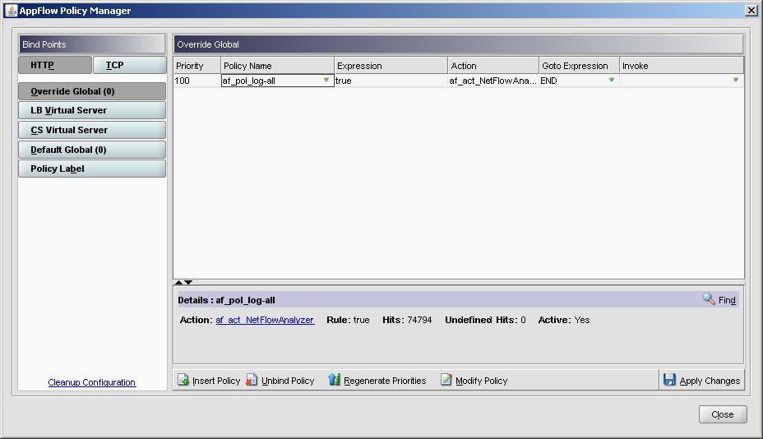
Task: Select Default Global (0) bind point
Action: pos(92,150)
